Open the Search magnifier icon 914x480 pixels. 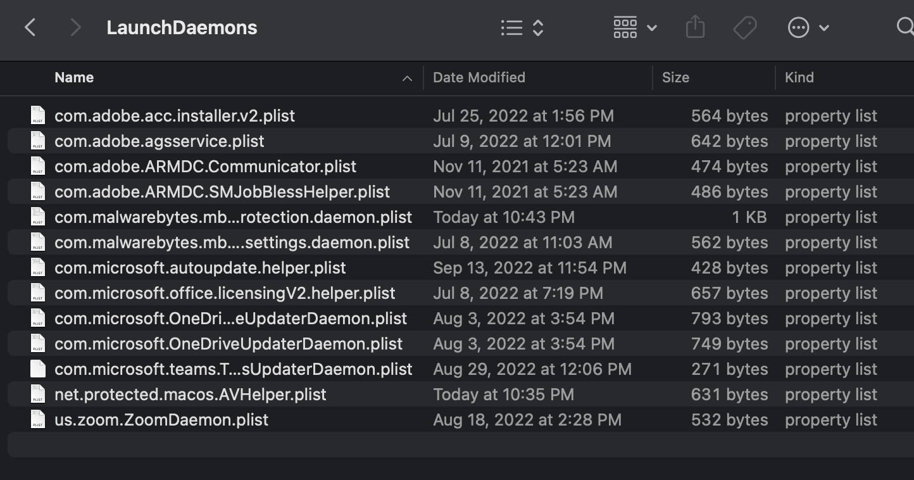coord(905,27)
